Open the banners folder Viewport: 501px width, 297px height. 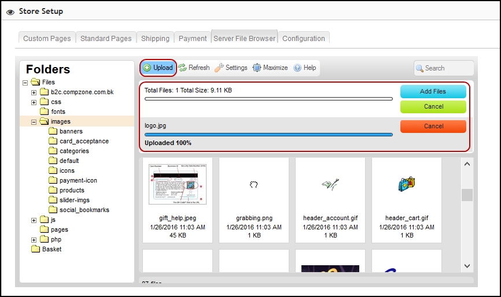(x=71, y=131)
